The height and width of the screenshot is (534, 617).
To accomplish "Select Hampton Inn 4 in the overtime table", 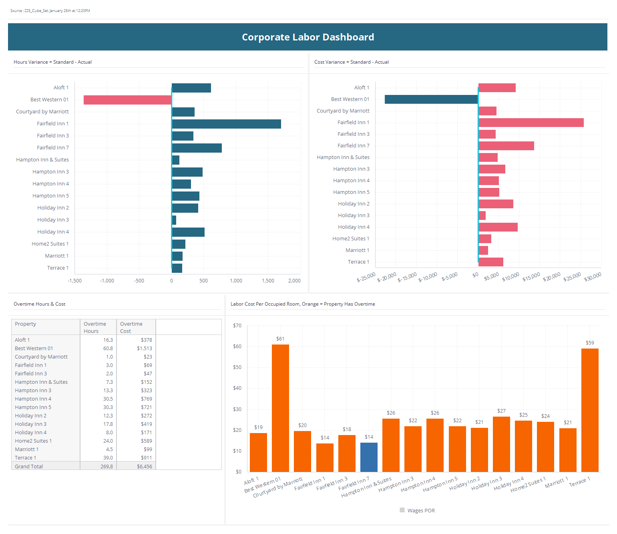I will pos(33,399).
